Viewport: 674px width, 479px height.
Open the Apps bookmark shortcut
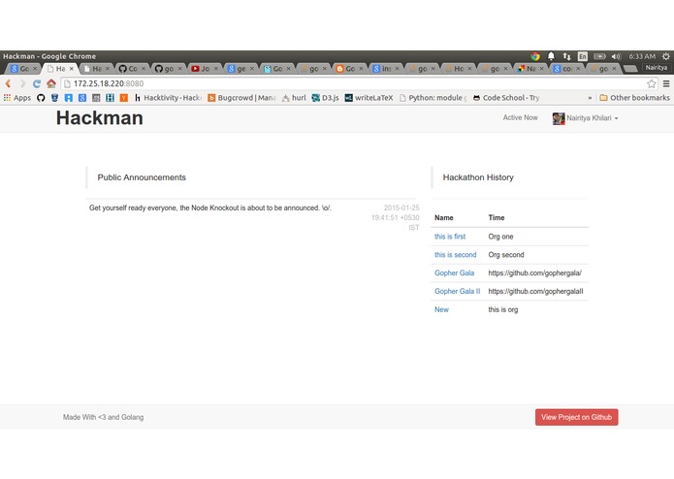pyautogui.click(x=17, y=98)
